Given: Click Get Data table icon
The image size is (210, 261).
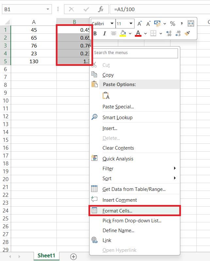Looking at the screenshot, I should click(x=94, y=188).
